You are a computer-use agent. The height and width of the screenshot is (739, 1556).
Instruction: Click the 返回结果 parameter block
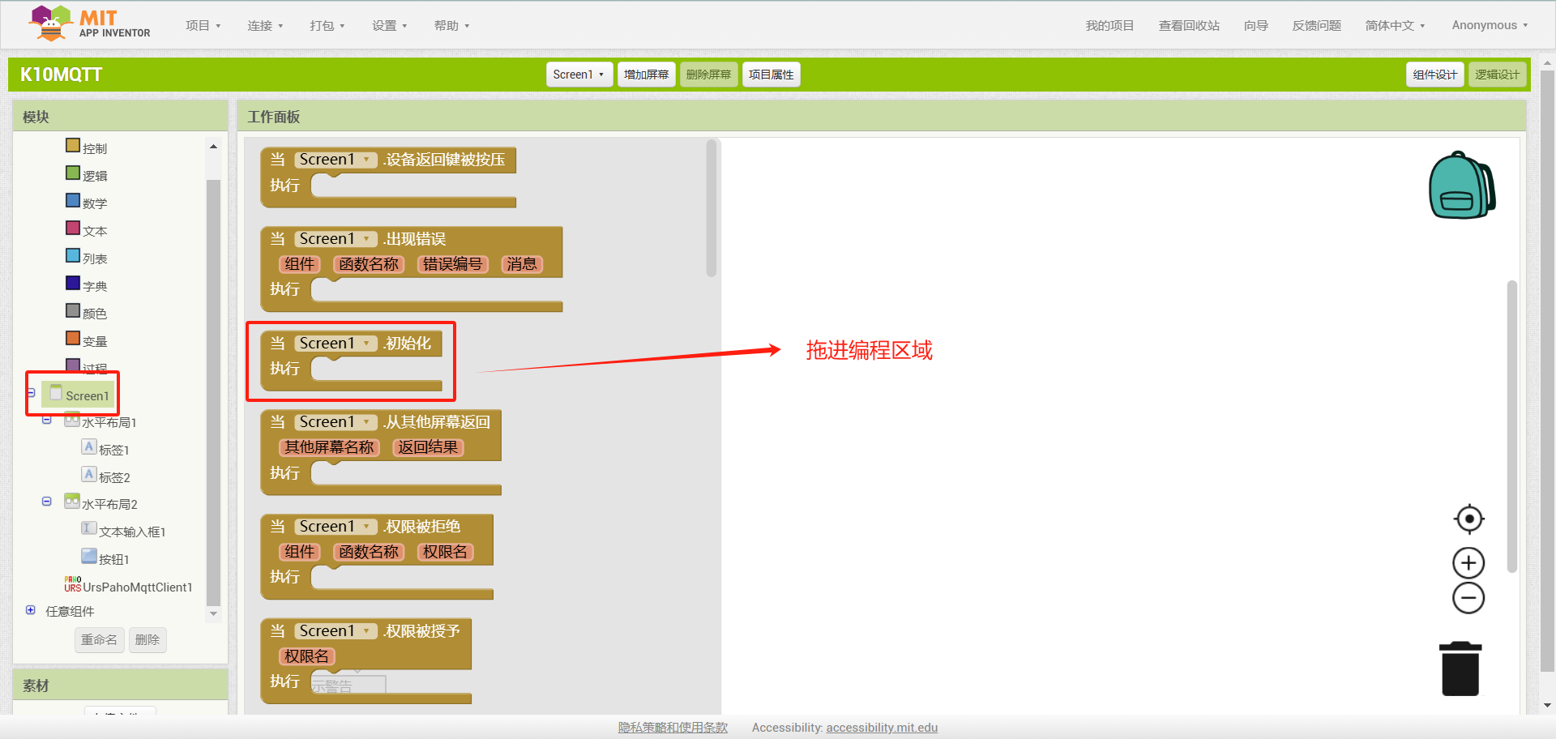[x=428, y=447]
